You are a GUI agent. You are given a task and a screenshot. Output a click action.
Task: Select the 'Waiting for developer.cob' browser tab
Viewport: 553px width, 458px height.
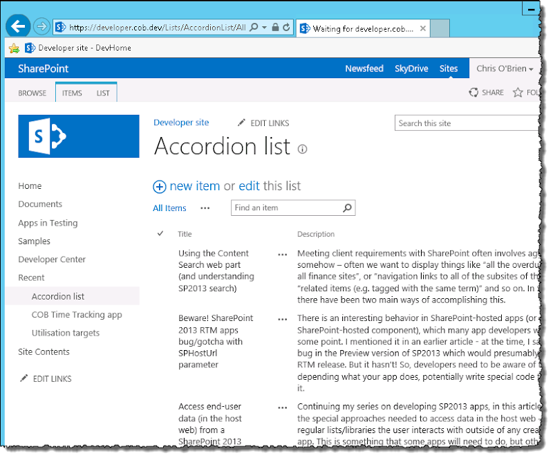[362, 28]
